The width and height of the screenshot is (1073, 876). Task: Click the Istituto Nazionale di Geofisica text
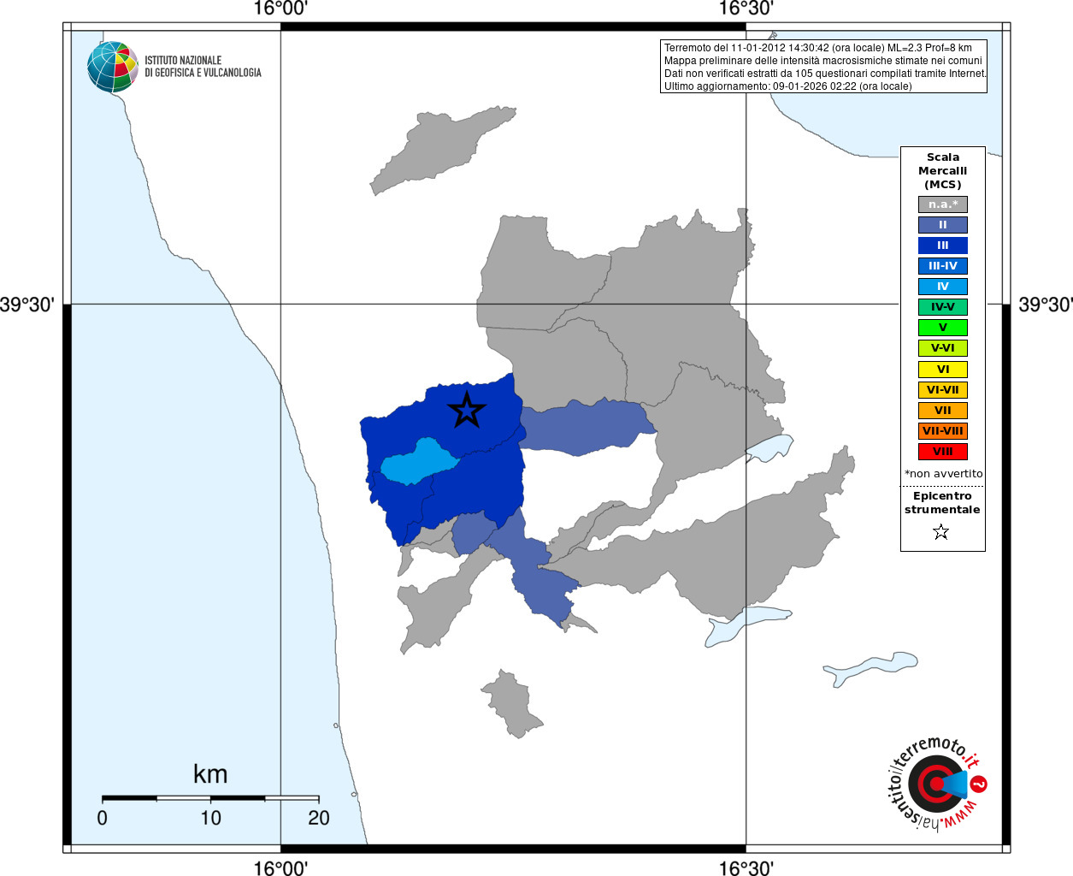[203, 67]
